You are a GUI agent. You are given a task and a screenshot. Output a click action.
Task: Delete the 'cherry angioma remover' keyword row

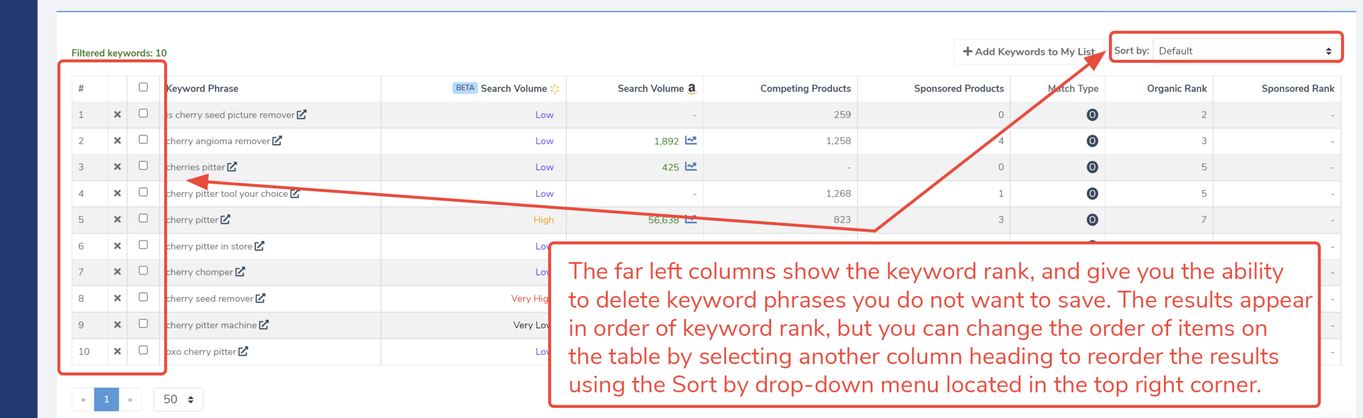click(x=117, y=141)
